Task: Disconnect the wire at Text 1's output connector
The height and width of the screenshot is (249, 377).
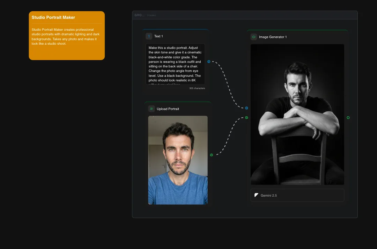Action: point(209,61)
